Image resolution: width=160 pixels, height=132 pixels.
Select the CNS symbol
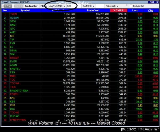pos(13,105)
